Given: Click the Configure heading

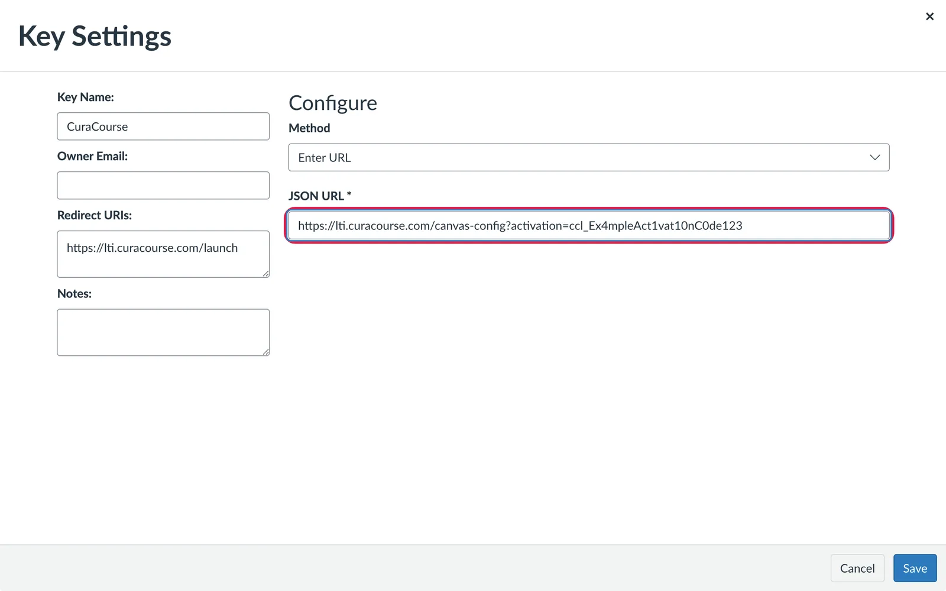Looking at the screenshot, I should 333,103.
